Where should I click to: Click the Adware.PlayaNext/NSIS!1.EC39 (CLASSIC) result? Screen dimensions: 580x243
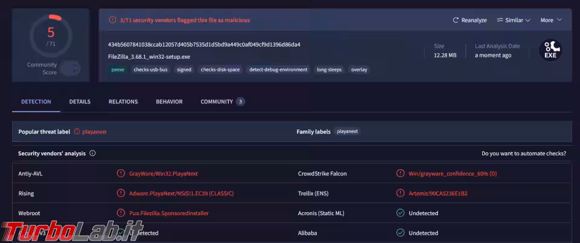pos(181,193)
